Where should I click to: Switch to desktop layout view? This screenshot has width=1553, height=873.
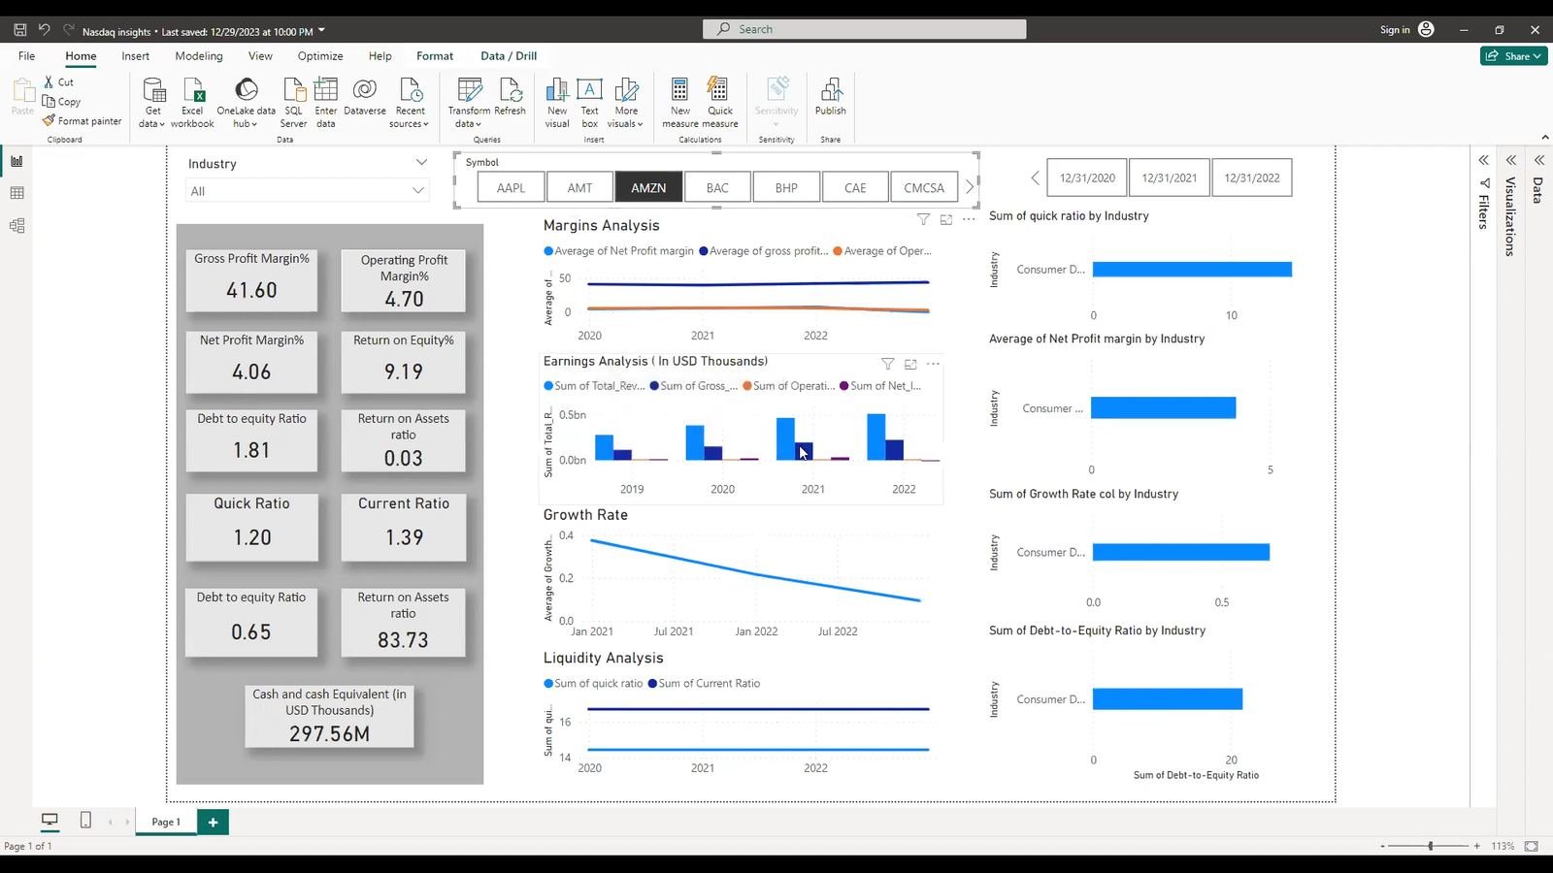point(50,821)
